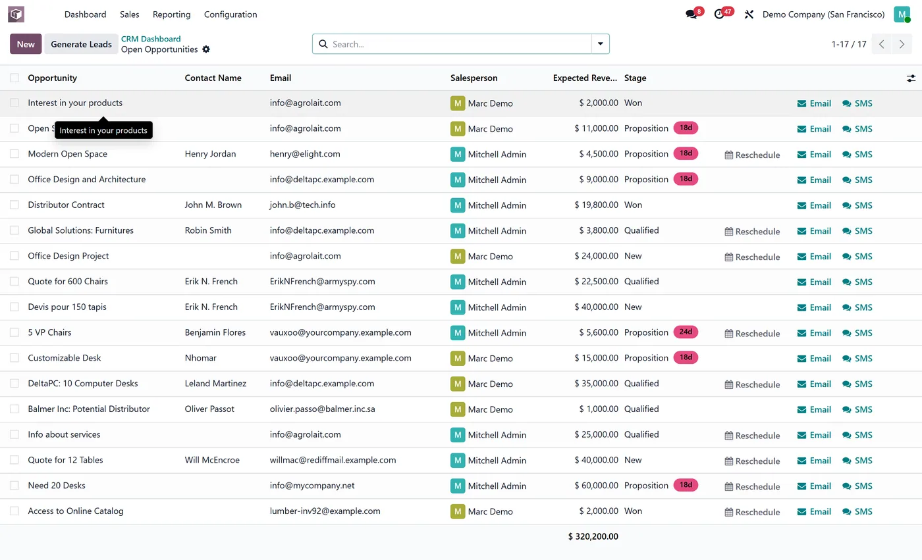Open the activities clock icon

coord(719,14)
